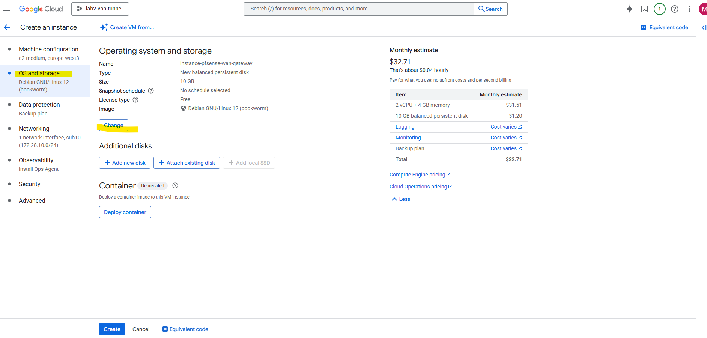The height and width of the screenshot is (338, 707).
Task: Go back using the left arrow
Action: (x=7, y=27)
